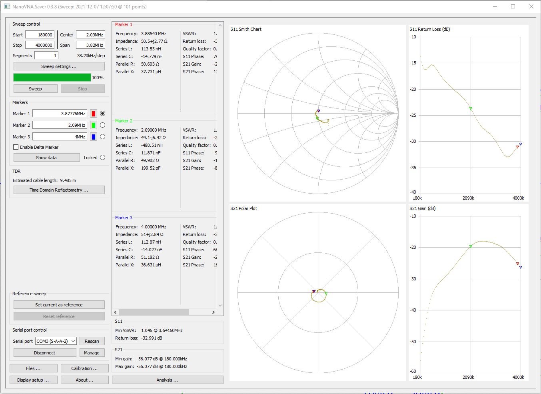
Task: Open Display setup
Action: click(33, 380)
